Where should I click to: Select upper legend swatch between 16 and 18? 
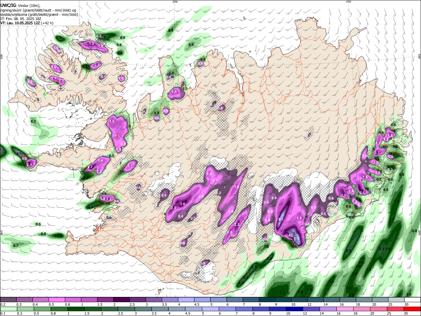click(x=348, y=300)
